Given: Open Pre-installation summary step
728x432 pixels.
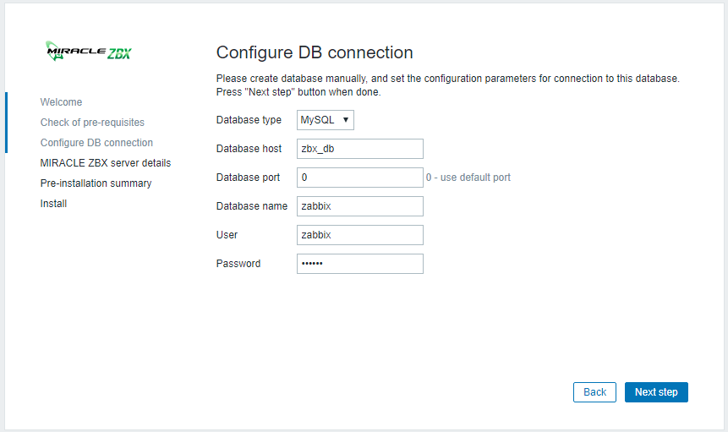Looking at the screenshot, I should coord(96,183).
